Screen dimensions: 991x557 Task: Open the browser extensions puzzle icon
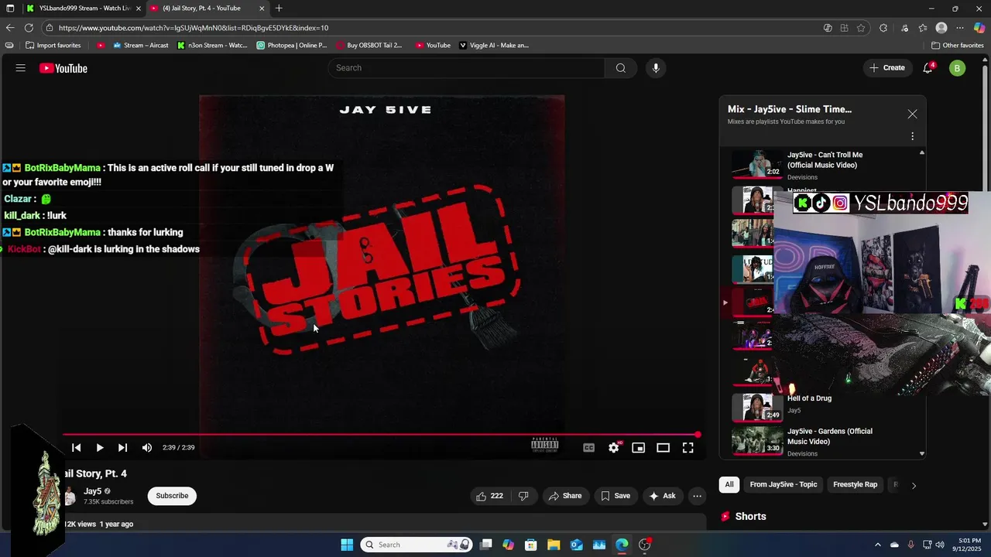tap(883, 28)
